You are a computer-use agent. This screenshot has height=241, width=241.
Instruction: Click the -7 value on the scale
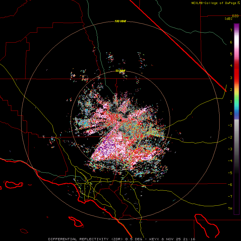point(230,197)
